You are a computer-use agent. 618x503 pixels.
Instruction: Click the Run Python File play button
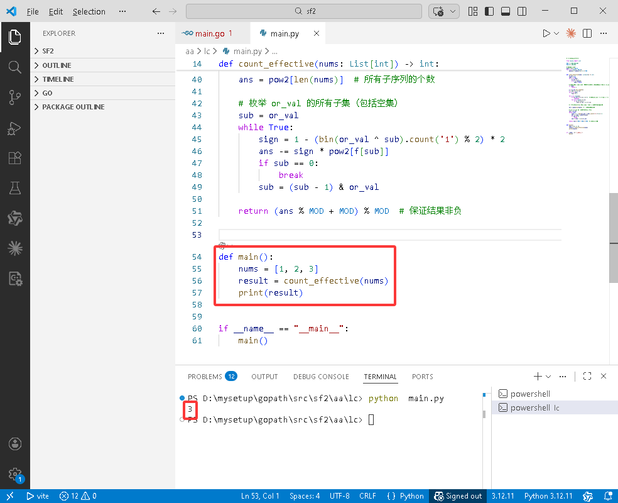click(x=546, y=33)
